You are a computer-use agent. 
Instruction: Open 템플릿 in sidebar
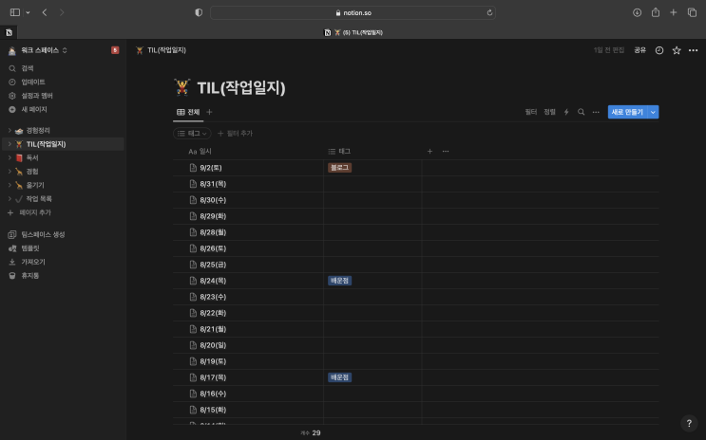click(63, 248)
